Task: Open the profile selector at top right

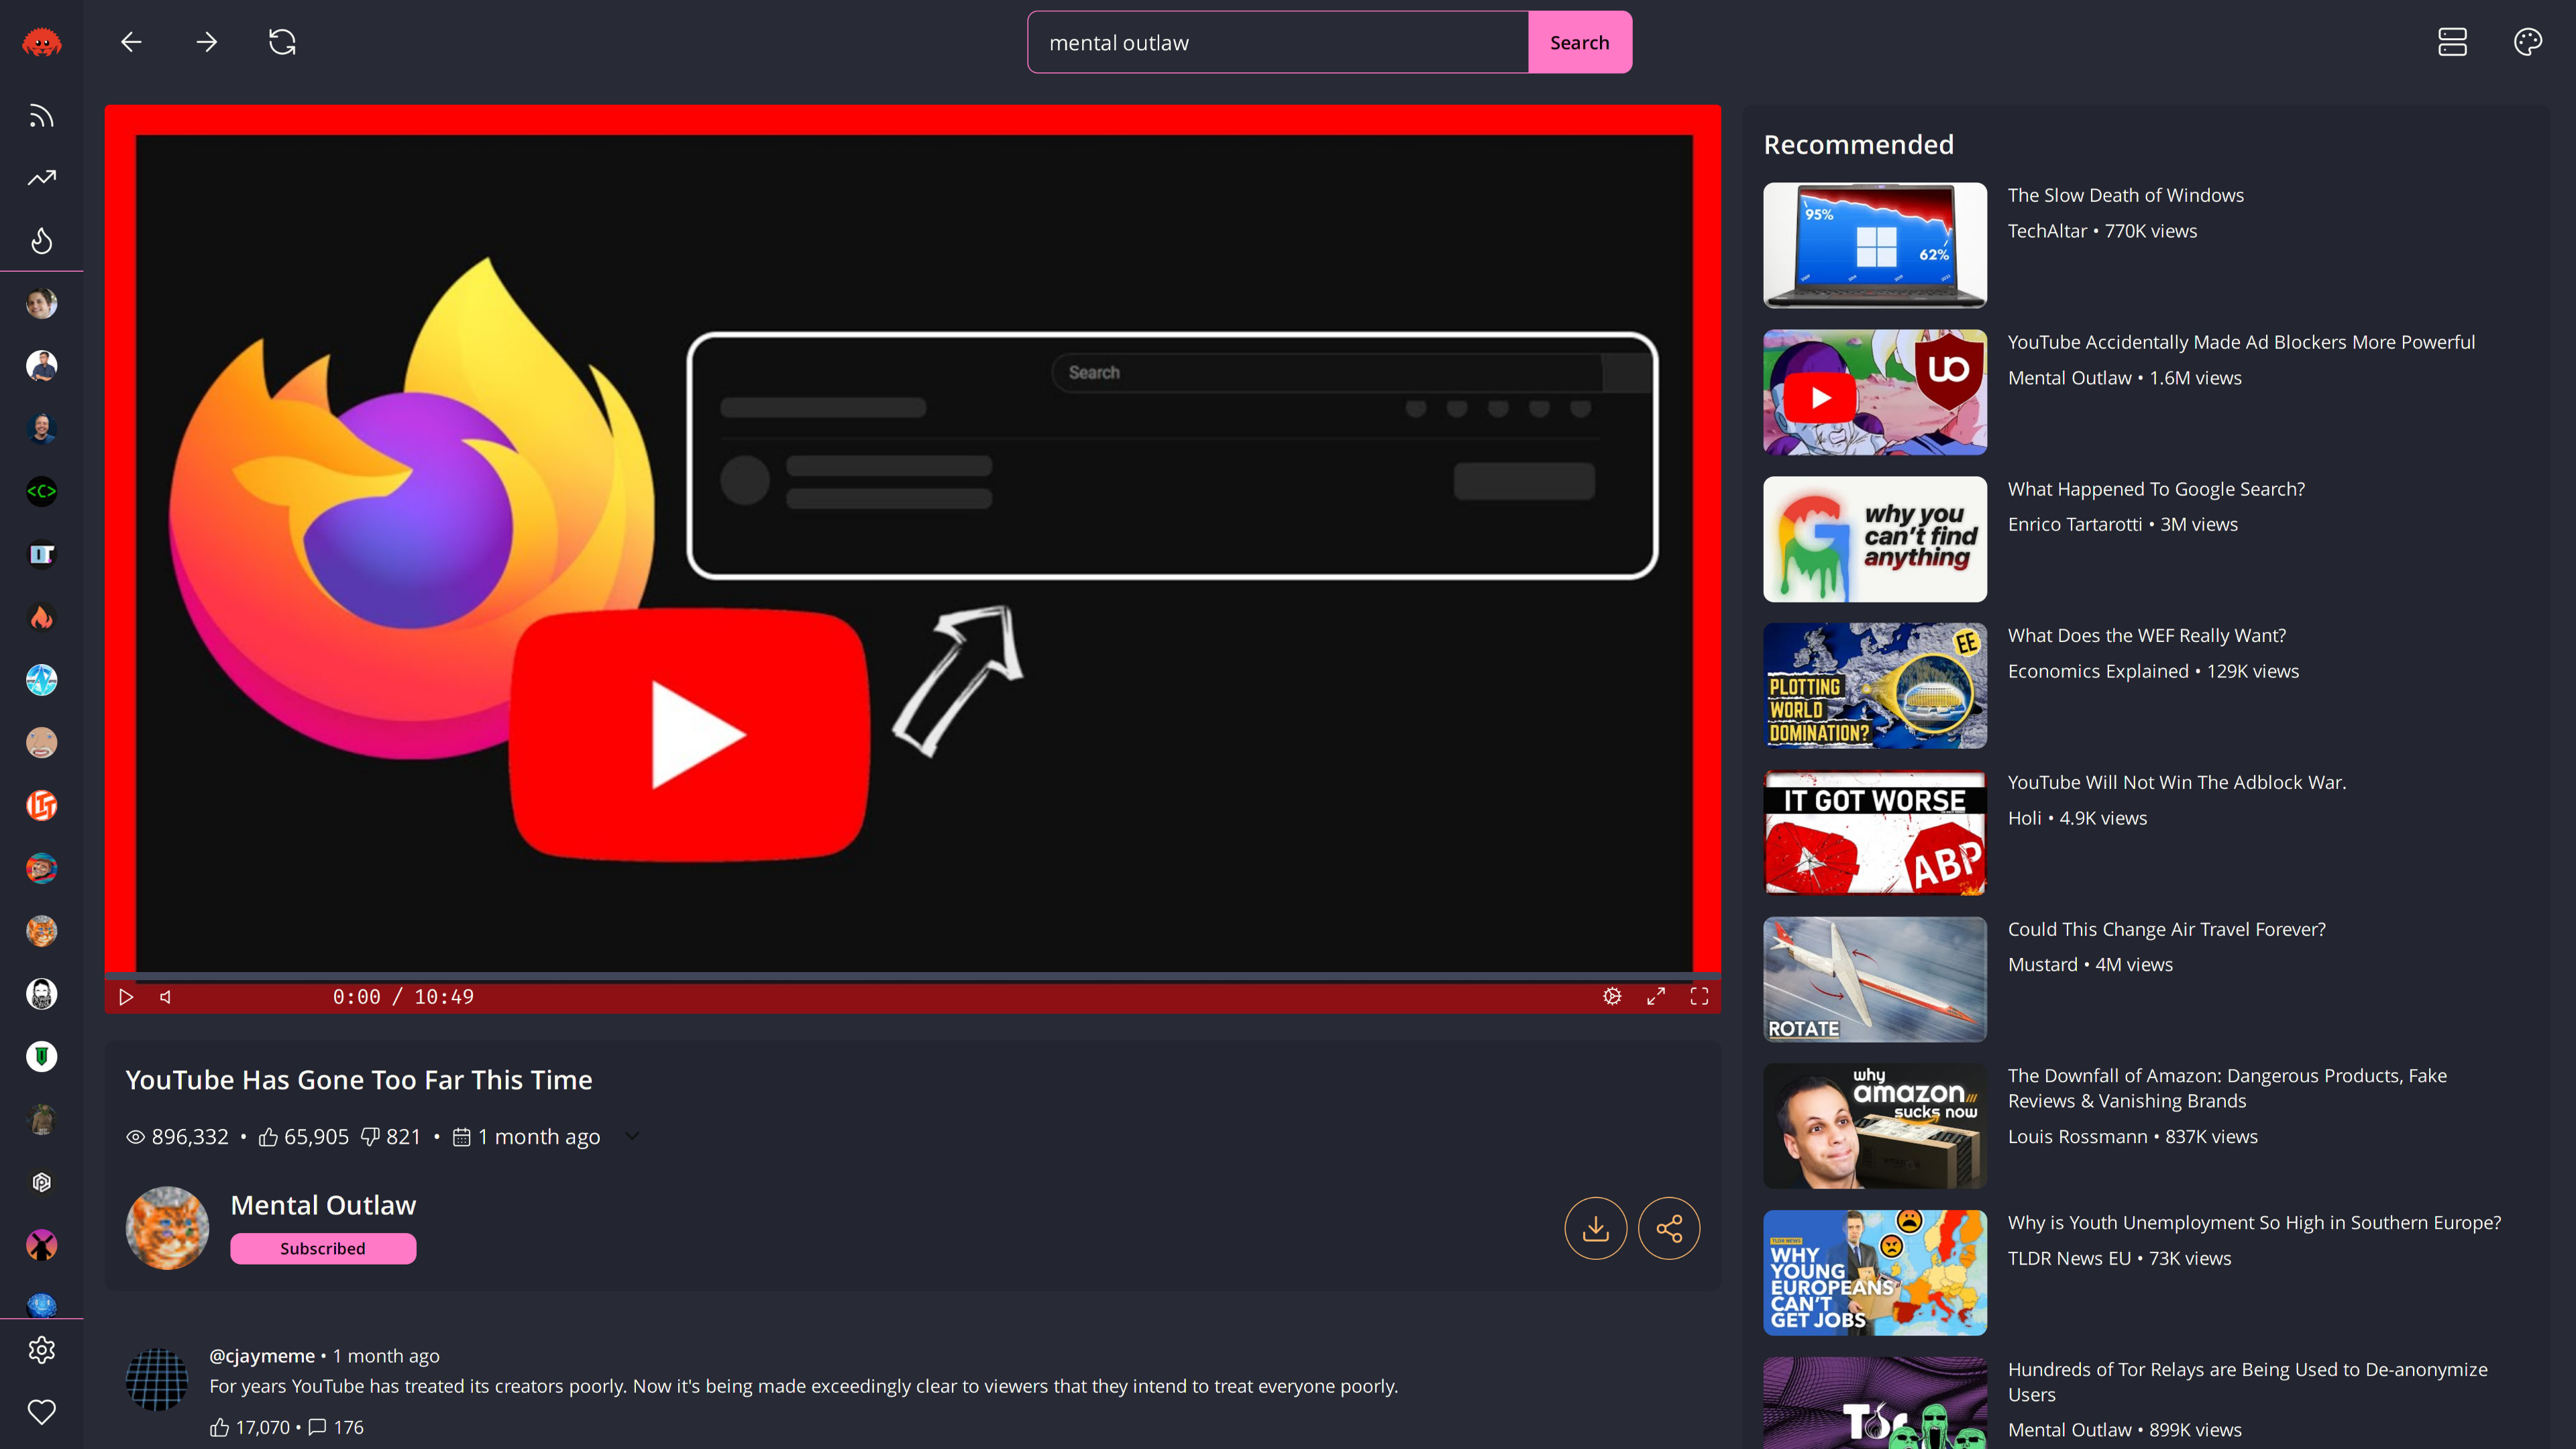Action: click(2452, 42)
